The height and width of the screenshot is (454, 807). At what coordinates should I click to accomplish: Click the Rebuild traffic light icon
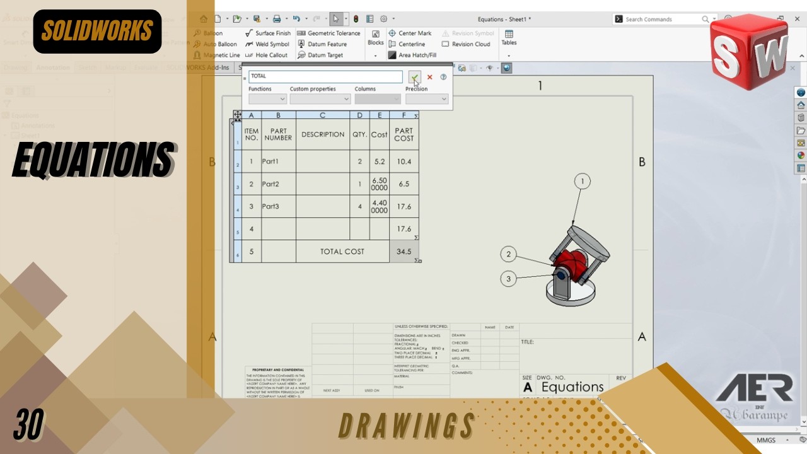pos(356,19)
